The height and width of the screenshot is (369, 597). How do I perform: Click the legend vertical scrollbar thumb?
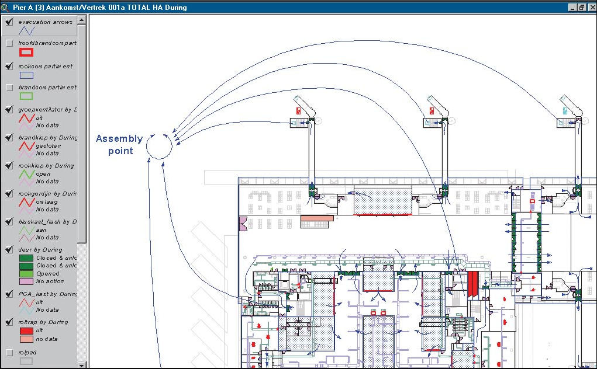tap(82, 134)
